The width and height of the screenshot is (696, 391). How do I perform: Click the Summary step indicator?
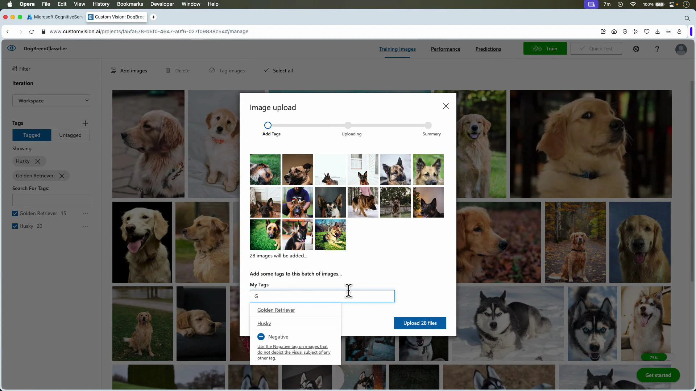point(428,125)
